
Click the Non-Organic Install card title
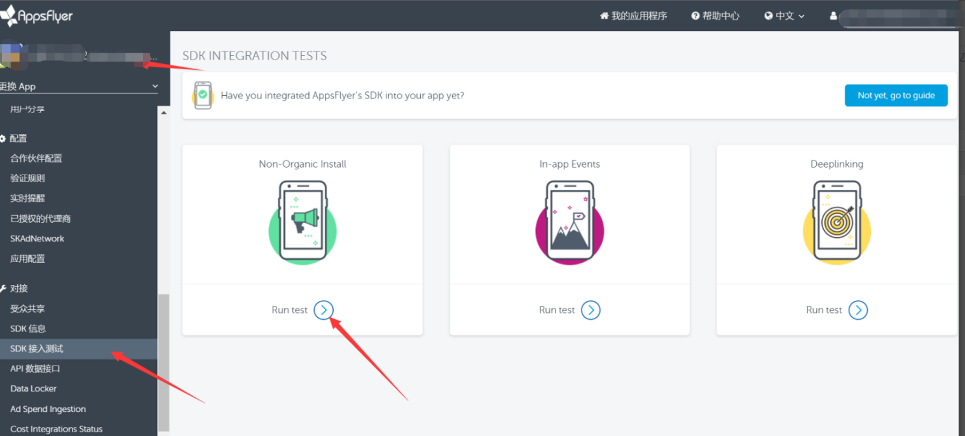point(303,164)
